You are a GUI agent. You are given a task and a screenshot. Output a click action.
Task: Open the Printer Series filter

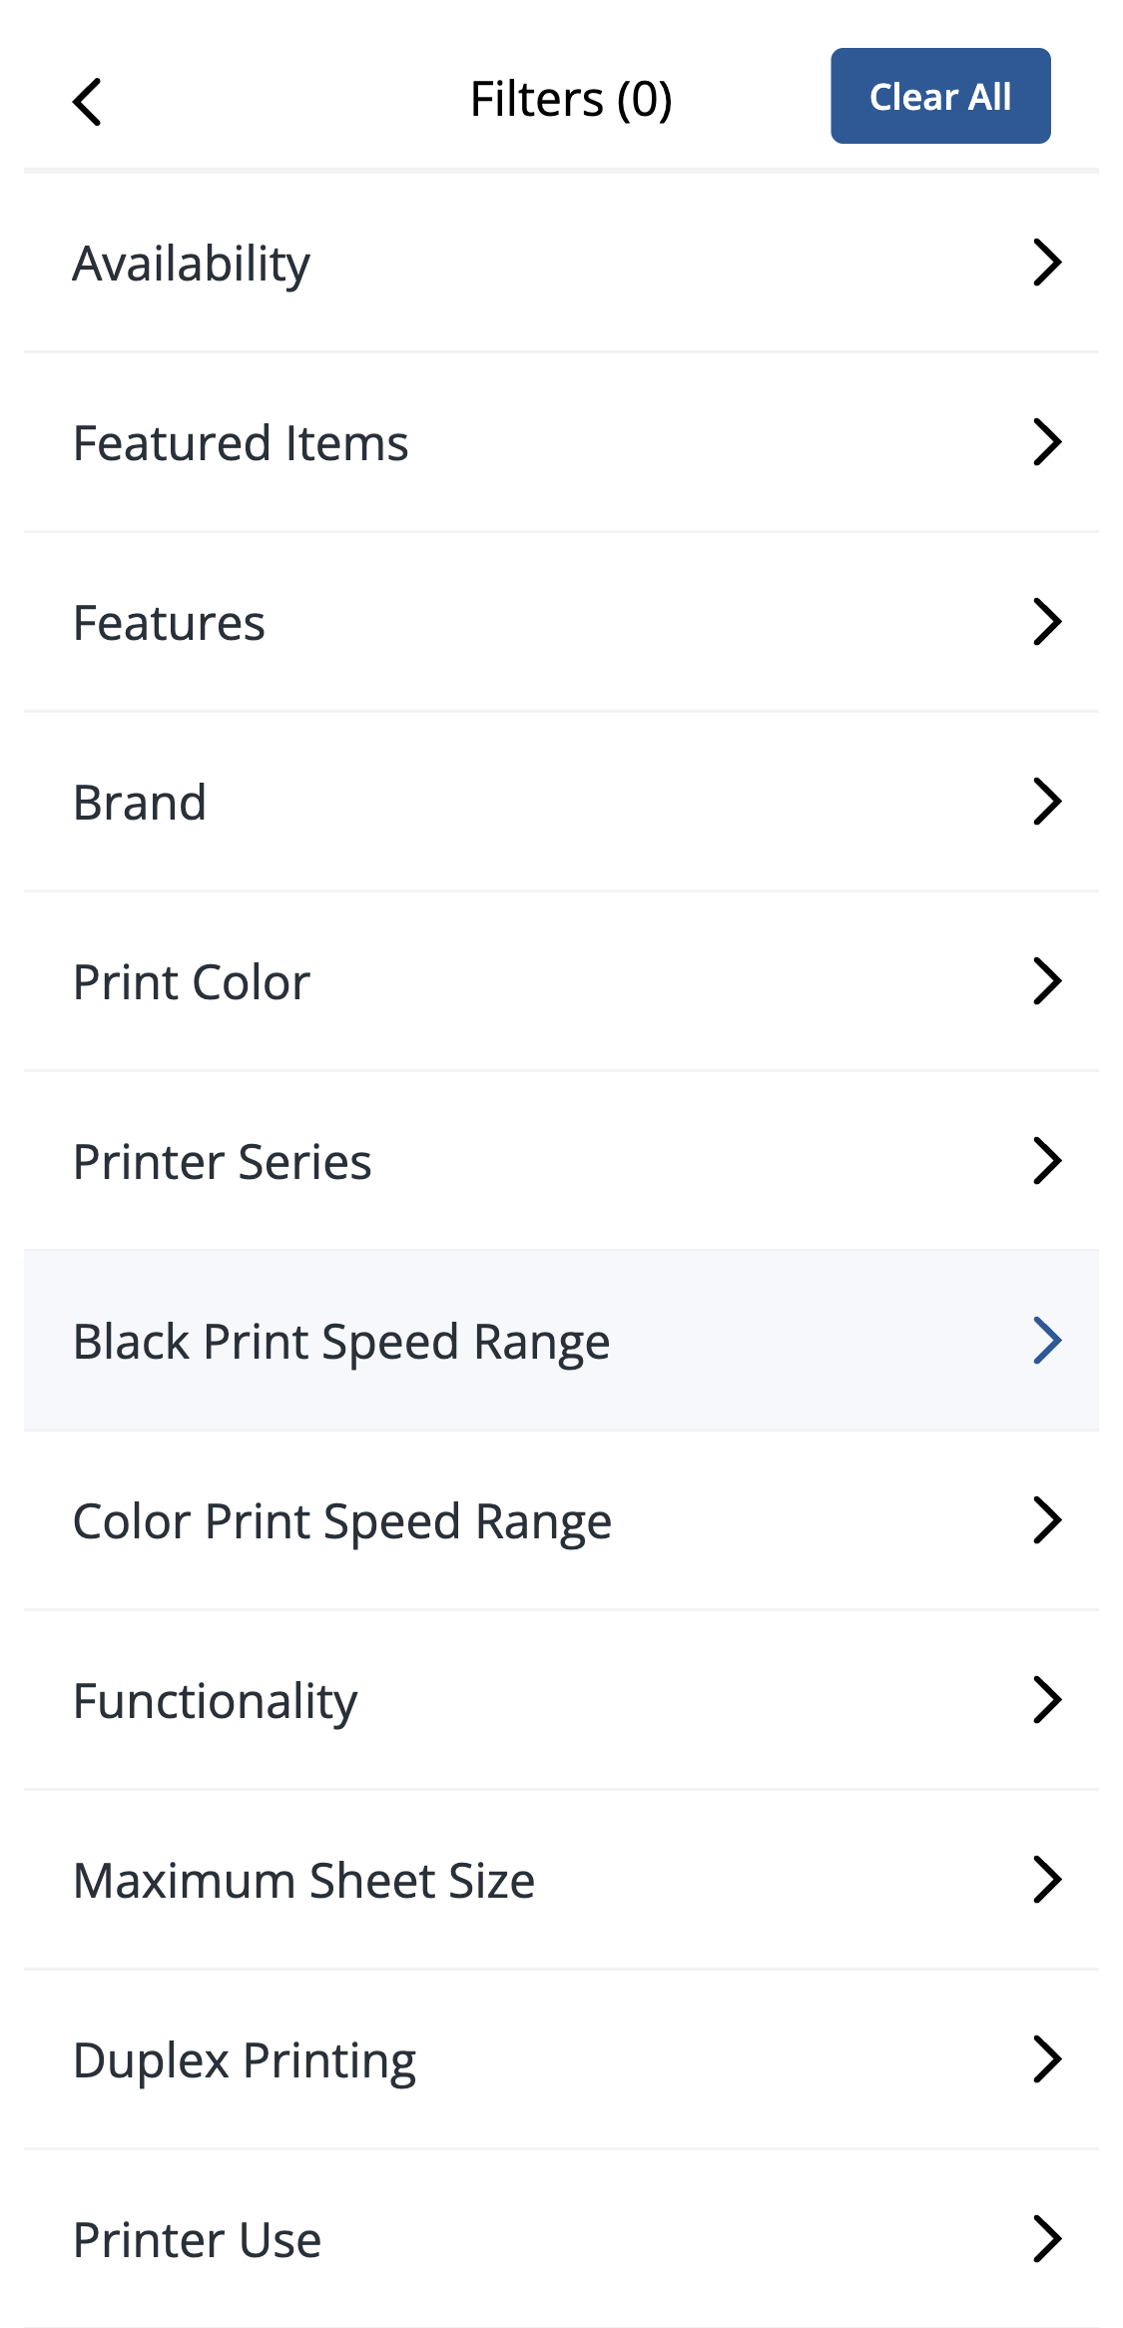[x=1047, y=1160]
